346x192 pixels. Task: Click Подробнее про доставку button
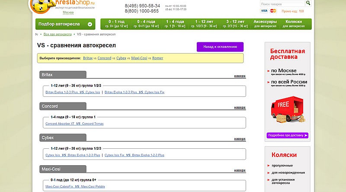(287, 135)
